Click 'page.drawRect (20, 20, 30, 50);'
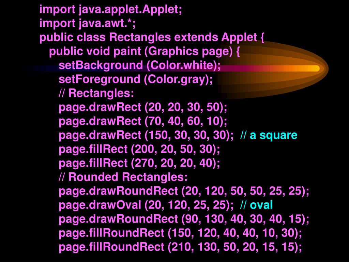 pos(143,107)
